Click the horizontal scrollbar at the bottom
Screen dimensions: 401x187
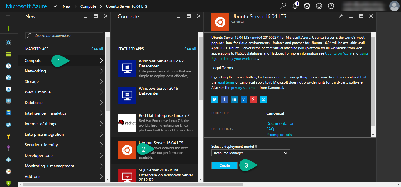(x=133, y=185)
